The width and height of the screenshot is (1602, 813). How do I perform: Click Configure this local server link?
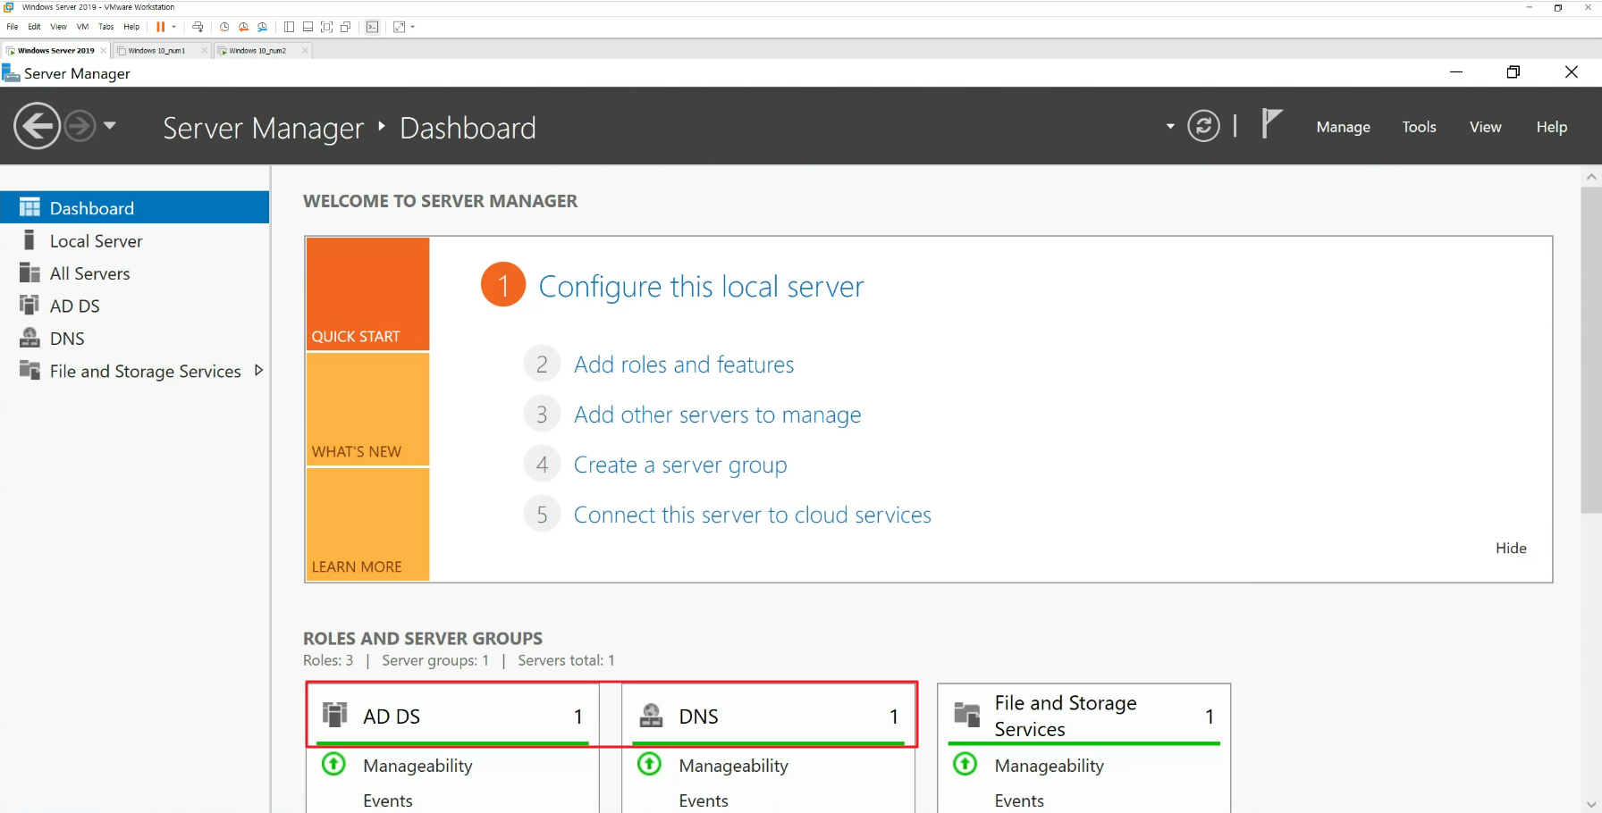pyautogui.click(x=701, y=286)
